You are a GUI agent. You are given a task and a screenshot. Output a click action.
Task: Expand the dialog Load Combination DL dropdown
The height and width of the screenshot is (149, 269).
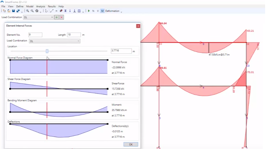55,41
